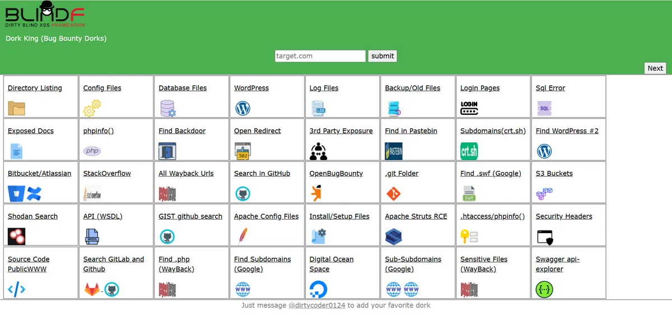This screenshot has width=672, height=320.
Task: Focus the target.com input field
Action: [x=320, y=56]
